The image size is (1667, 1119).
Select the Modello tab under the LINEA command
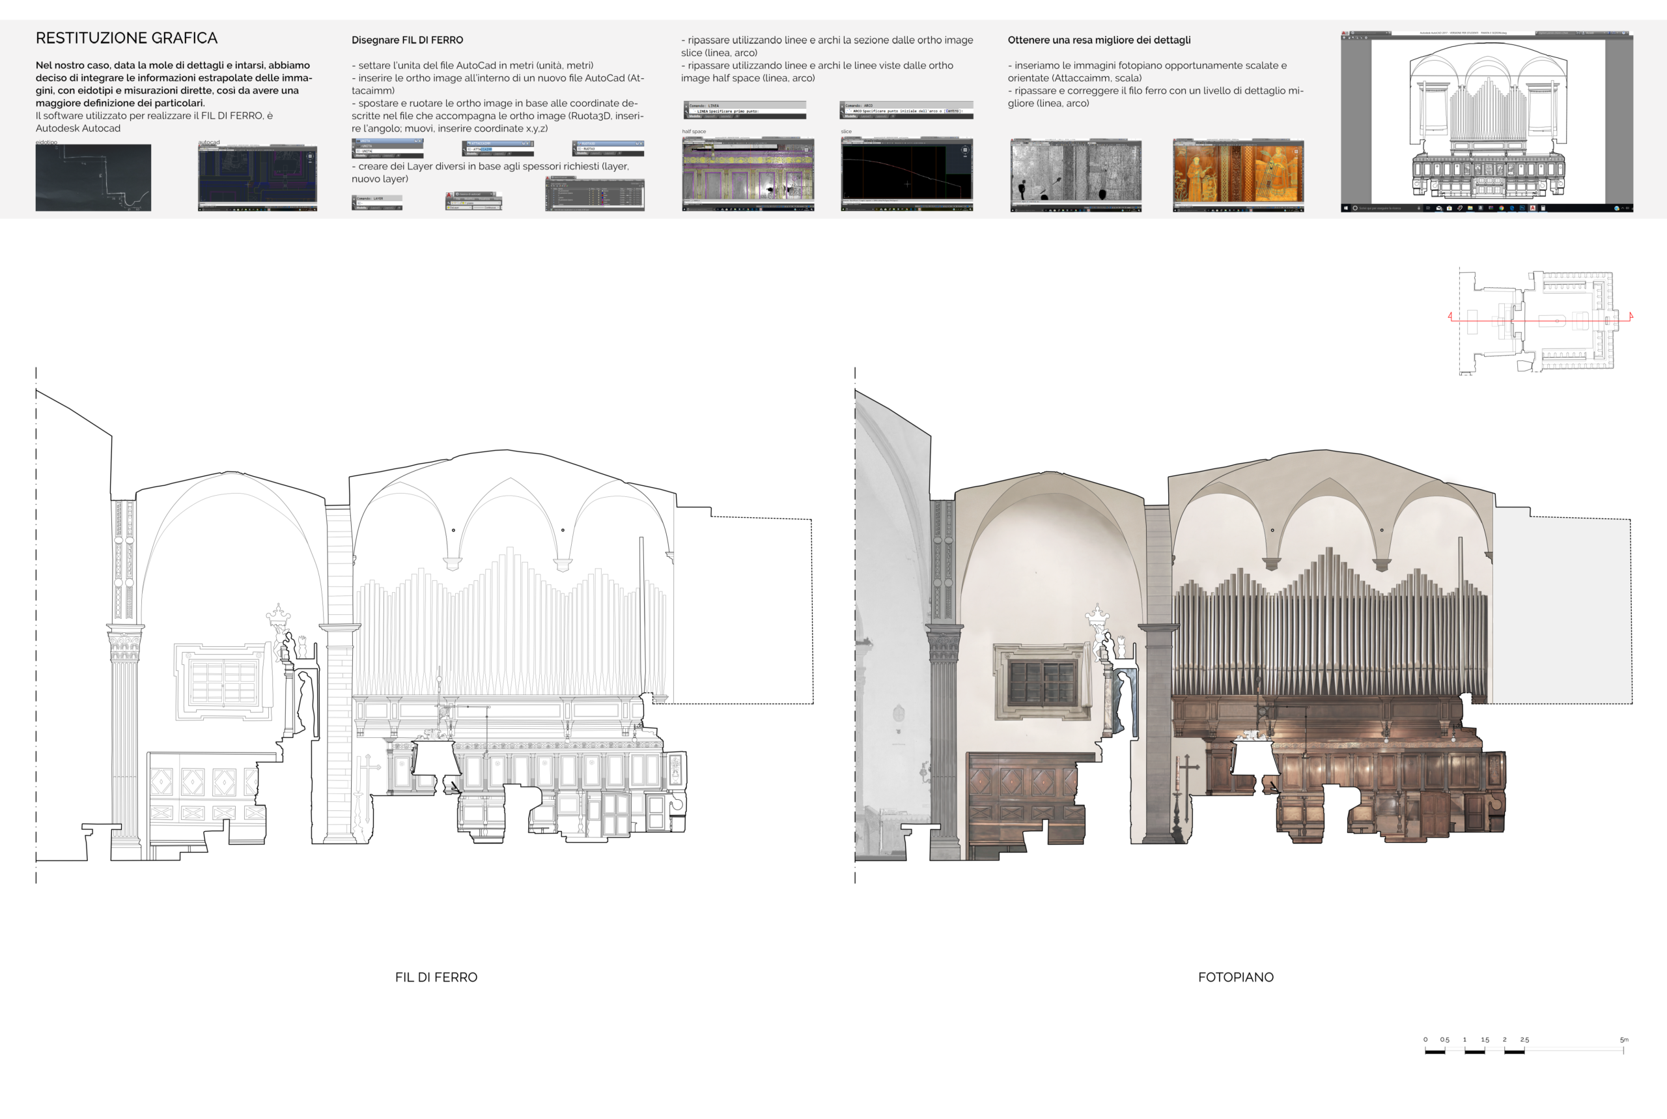695,117
